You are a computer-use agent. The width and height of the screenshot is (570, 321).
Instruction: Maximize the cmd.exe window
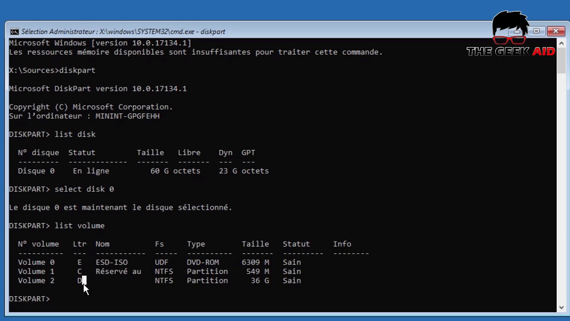(x=537, y=31)
